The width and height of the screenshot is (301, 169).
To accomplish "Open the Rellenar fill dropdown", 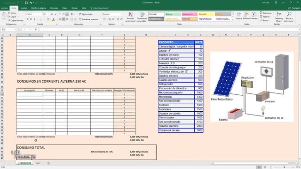I will click(x=265, y=17).
